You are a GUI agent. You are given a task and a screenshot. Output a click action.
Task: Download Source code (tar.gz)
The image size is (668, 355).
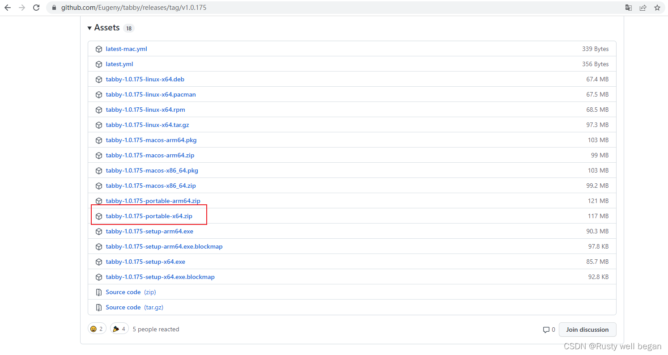(x=135, y=307)
